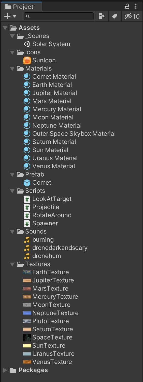
Task: Select the Earth Material sphere icon
Action: pyautogui.click(x=27, y=85)
